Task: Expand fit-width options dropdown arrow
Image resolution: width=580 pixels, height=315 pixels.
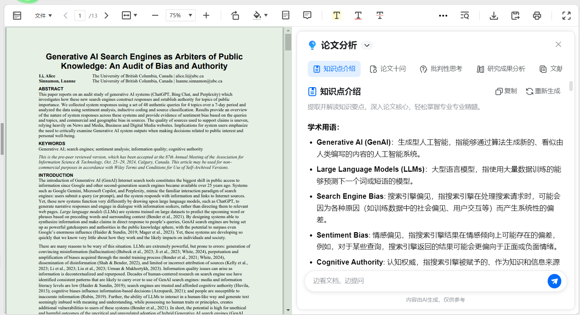Action: (136, 15)
